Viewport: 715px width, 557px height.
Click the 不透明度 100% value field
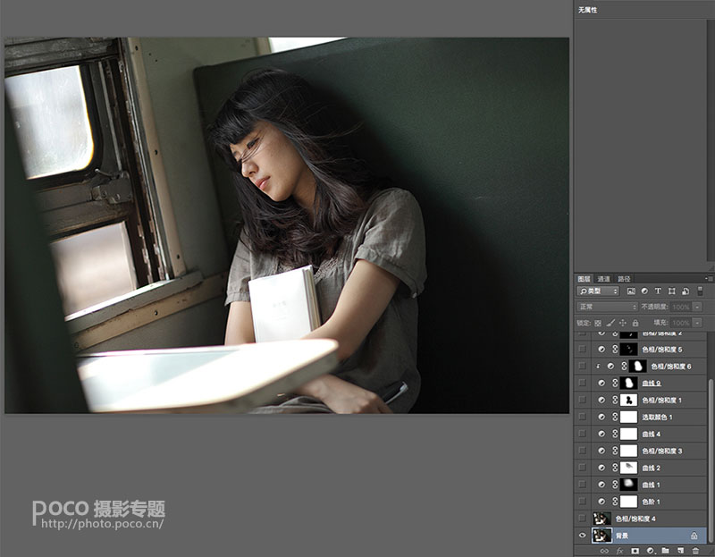click(681, 307)
